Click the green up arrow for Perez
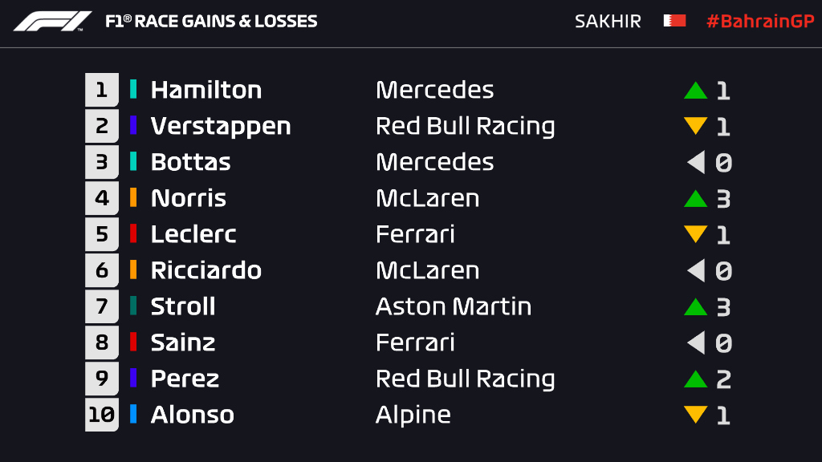This screenshot has height=462, width=822. (695, 379)
